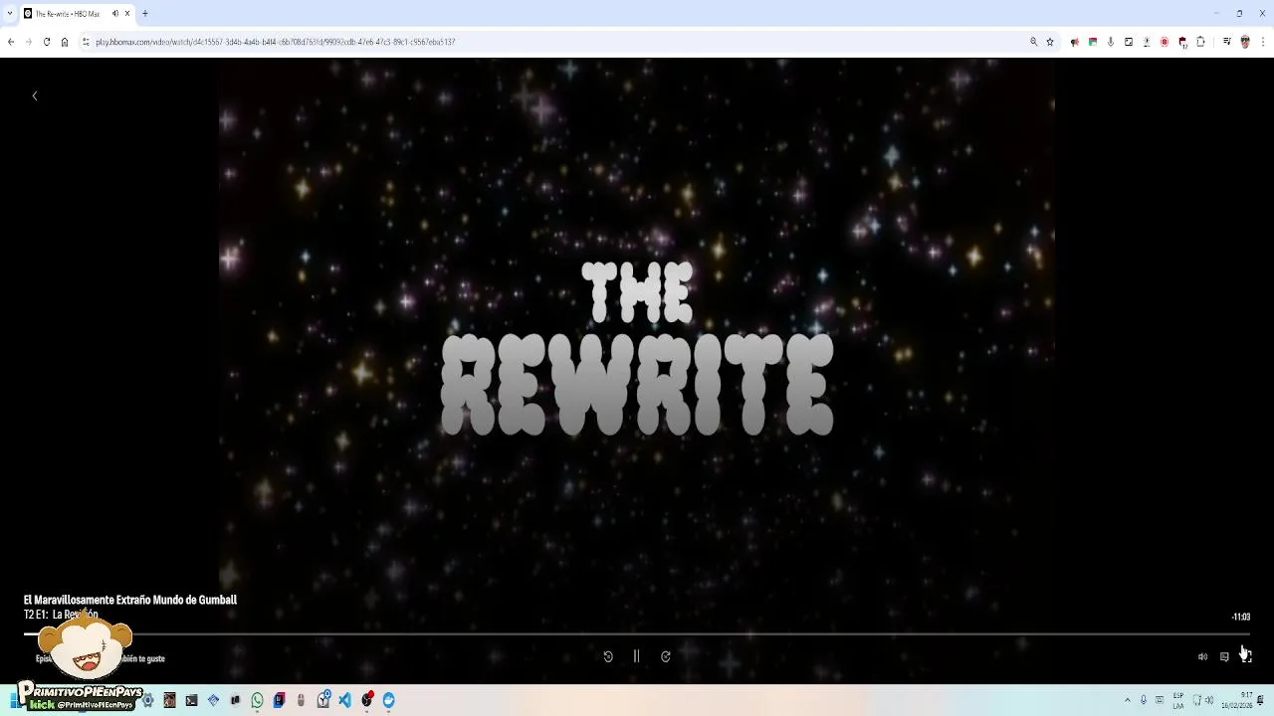
Task: Bookmark this page with the star
Action: point(1050,42)
